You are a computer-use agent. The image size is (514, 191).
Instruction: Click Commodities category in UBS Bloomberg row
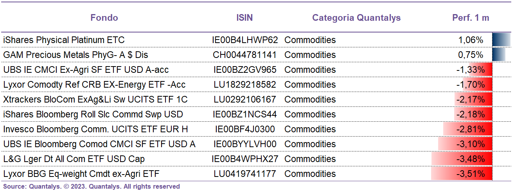[x=310, y=144]
